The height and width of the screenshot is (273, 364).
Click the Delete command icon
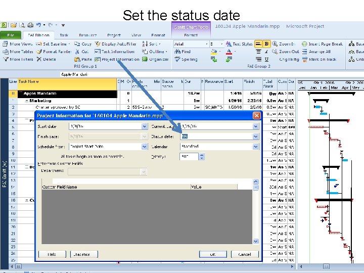tap(39, 59)
